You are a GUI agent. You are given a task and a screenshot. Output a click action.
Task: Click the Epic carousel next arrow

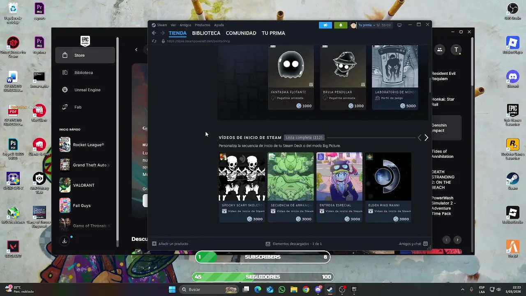coord(457,240)
